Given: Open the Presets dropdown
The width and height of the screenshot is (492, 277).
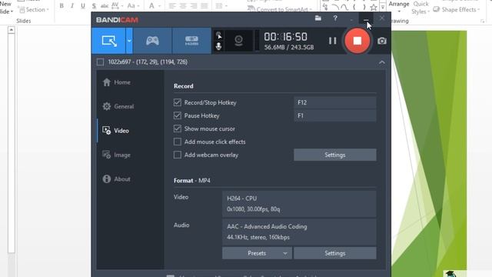Looking at the screenshot, I should coord(257,253).
